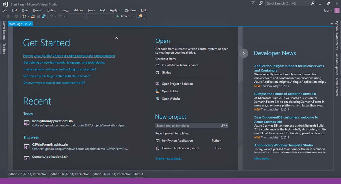Click the New Project toolbar icon
The height and width of the screenshot is (184, 341).
pyautogui.click(x=24, y=16)
